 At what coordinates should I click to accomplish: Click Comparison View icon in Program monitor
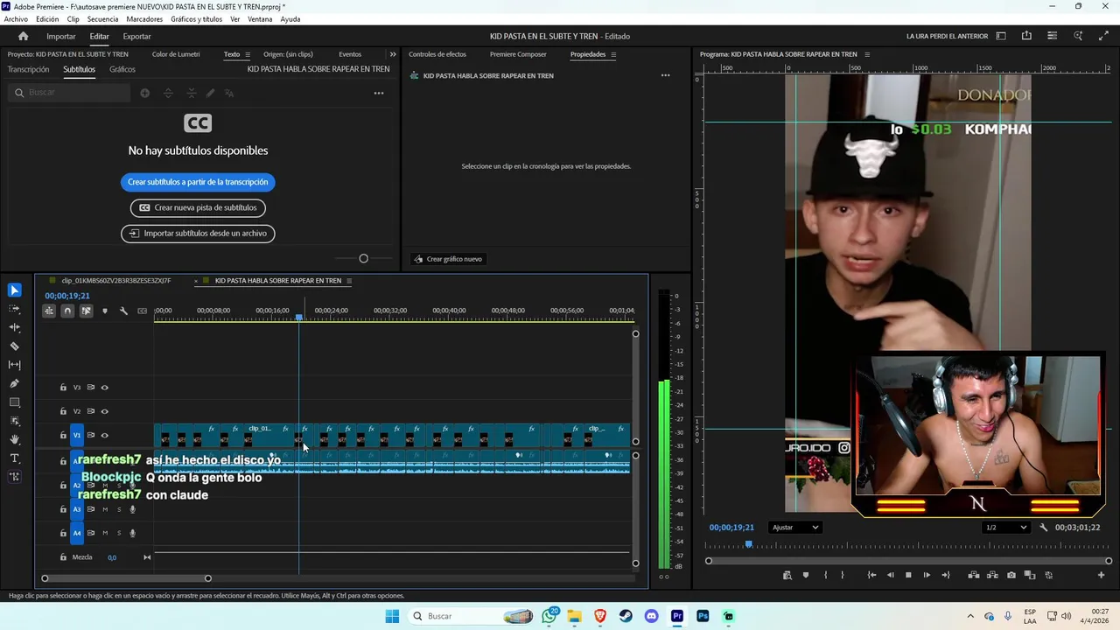pos(1031,575)
